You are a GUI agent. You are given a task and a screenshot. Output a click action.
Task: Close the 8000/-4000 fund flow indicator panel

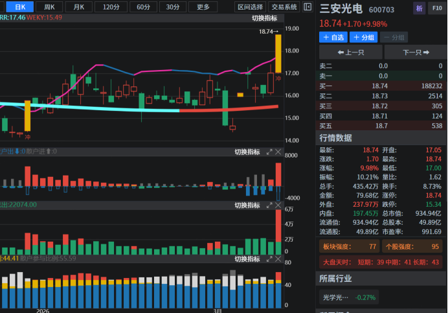coord(278,152)
